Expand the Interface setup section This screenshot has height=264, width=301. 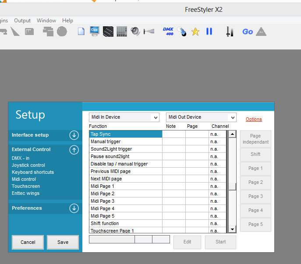[74, 135]
